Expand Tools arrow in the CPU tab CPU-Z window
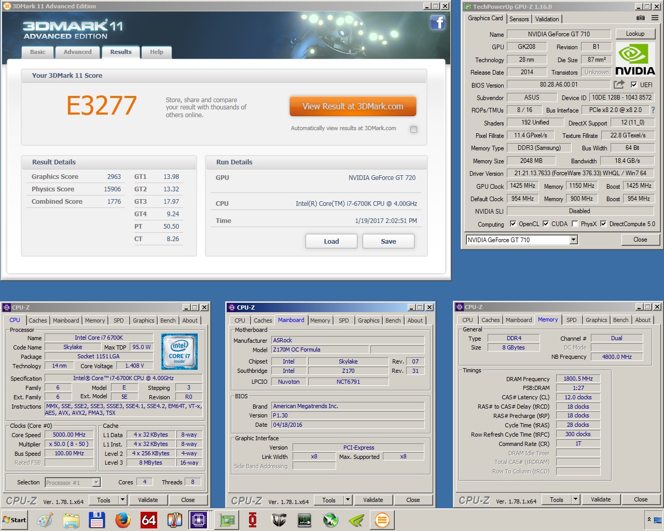The width and height of the screenshot is (664, 531). click(x=123, y=500)
